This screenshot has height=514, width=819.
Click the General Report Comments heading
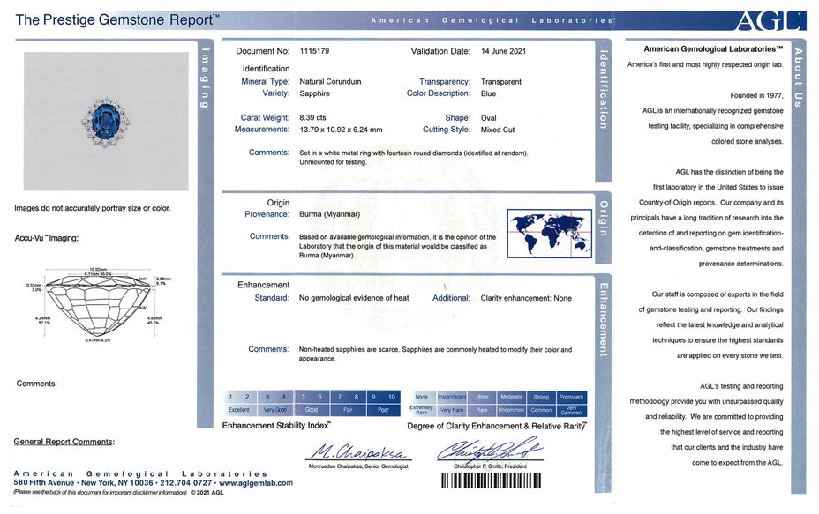pyautogui.click(x=64, y=441)
